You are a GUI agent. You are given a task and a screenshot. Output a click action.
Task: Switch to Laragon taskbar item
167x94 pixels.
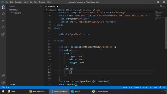tap(80, 91)
